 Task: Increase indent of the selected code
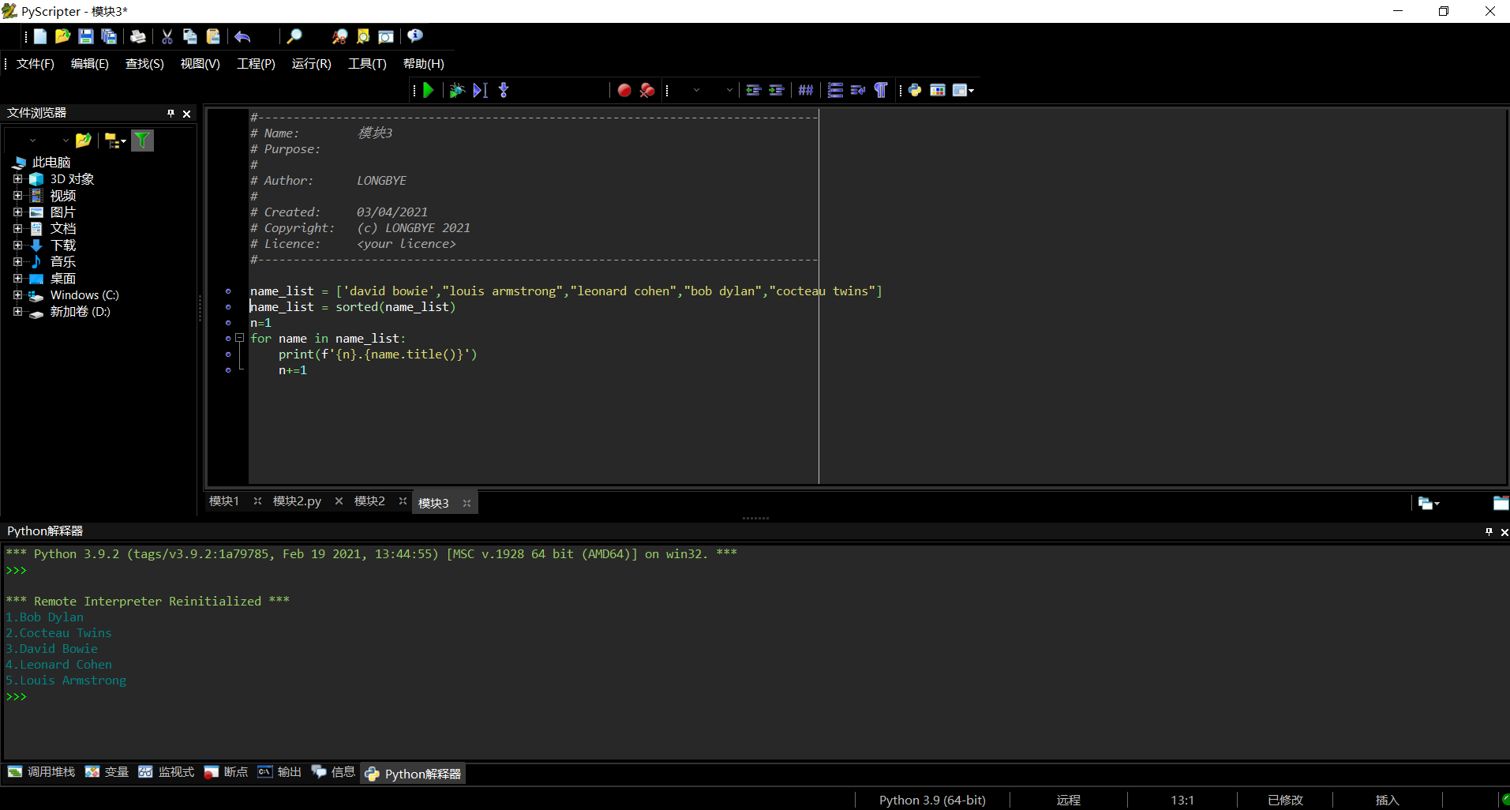[x=777, y=90]
